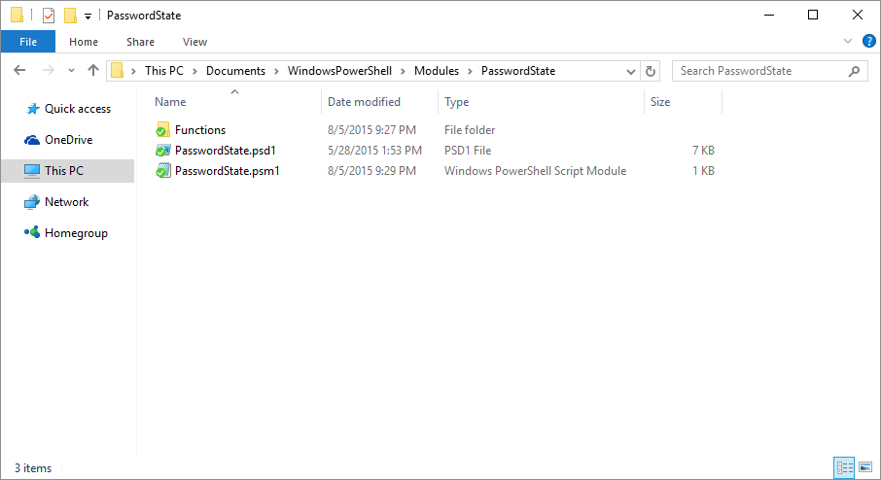Navigate to This PC breadcrumb
The width and height of the screenshot is (881, 480).
coord(164,71)
